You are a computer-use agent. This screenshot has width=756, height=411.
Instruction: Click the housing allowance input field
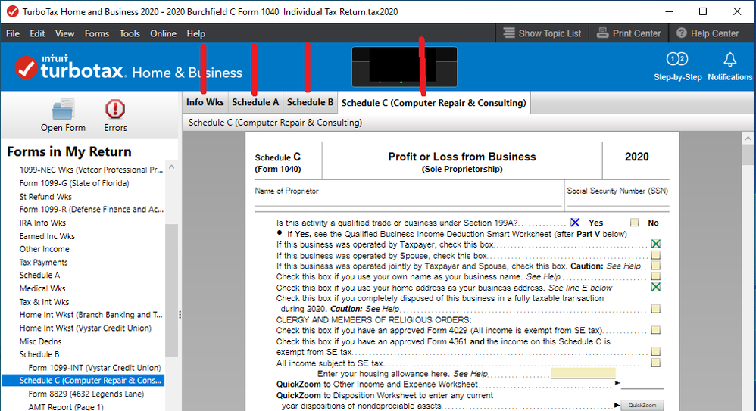(582, 373)
